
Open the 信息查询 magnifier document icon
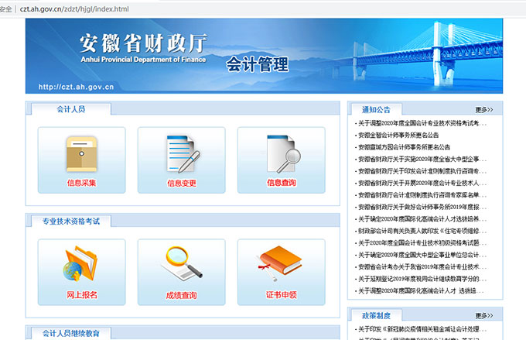pos(282,154)
